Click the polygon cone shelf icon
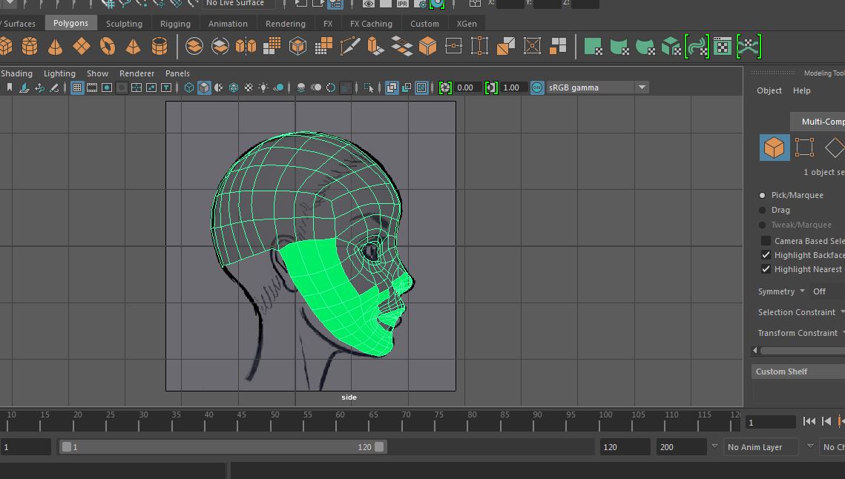845x479 pixels. [56, 47]
